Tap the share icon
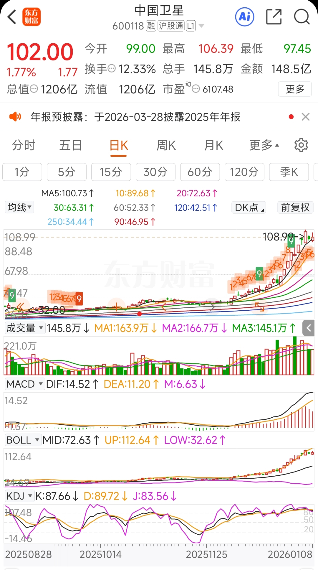This screenshot has width=318, height=570. (x=274, y=17)
